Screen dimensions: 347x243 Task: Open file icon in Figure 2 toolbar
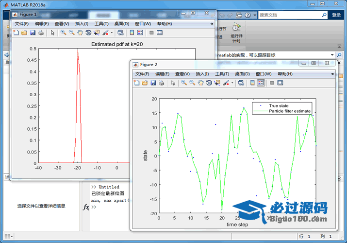[x=145, y=83]
